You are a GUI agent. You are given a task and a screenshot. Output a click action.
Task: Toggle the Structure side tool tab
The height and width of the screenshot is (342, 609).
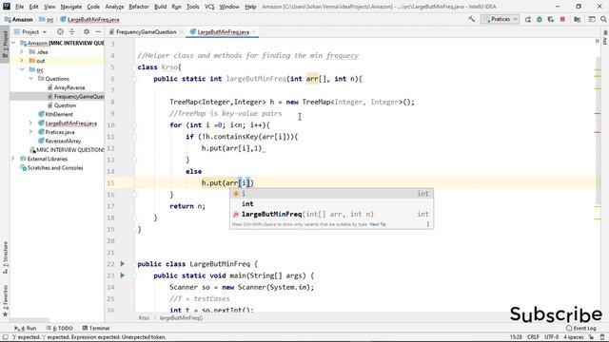coord(5,256)
